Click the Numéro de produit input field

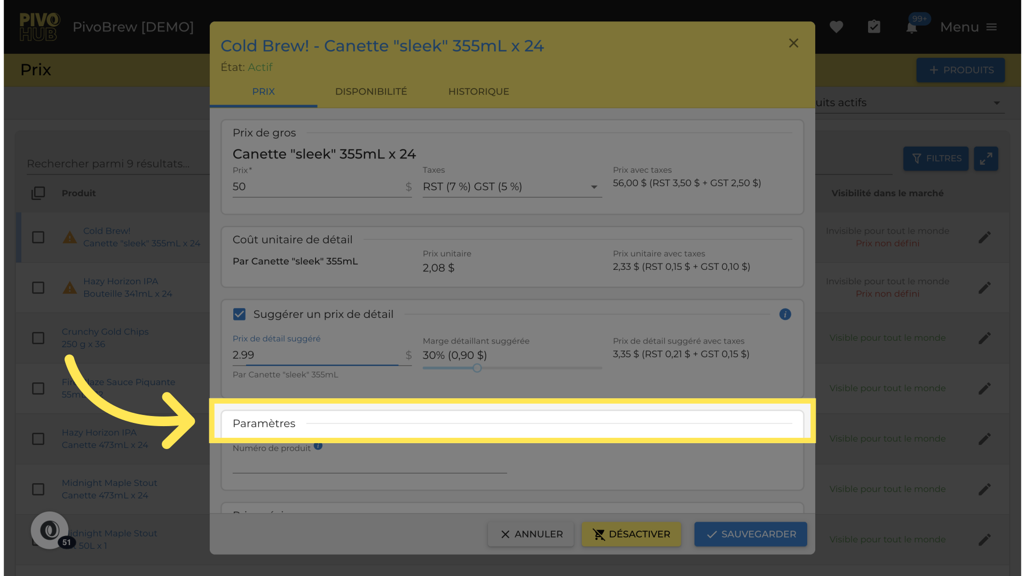[x=369, y=465]
